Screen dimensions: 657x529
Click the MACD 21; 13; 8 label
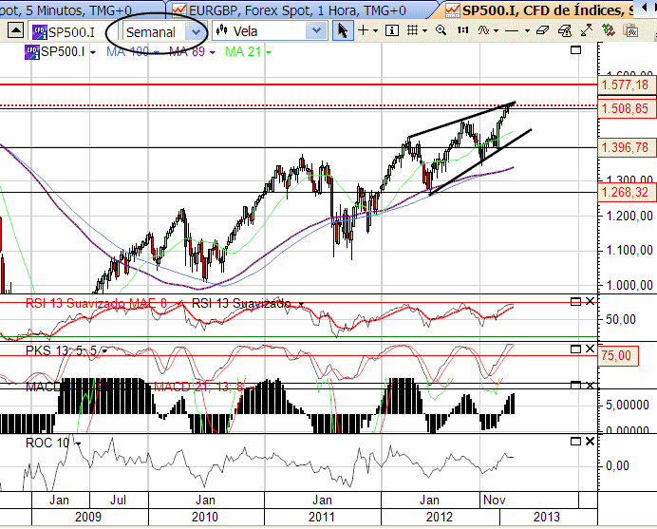(x=198, y=386)
